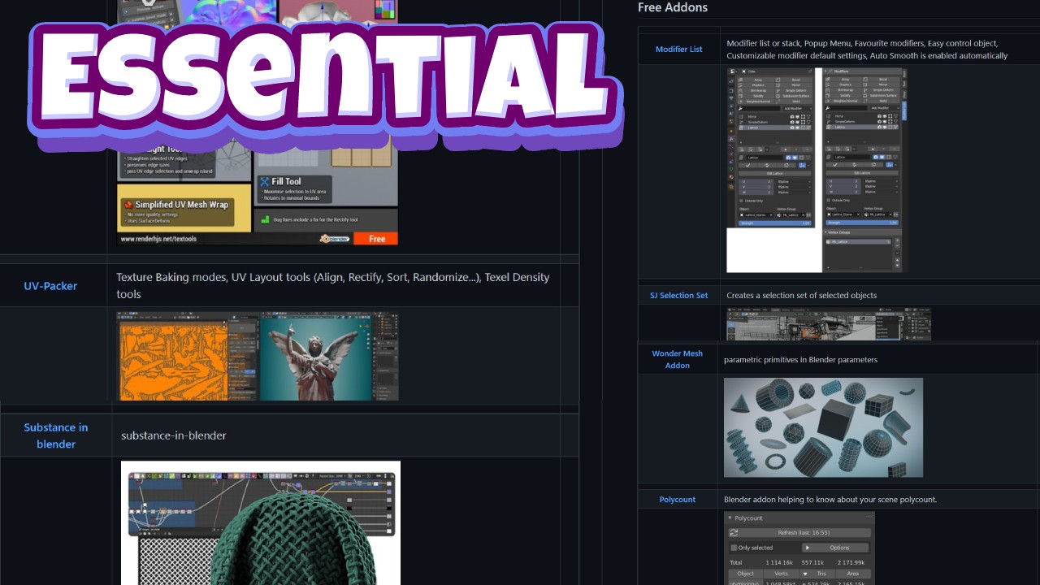Expand the Options section in Polycount
1040x585 pixels.
click(808, 547)
